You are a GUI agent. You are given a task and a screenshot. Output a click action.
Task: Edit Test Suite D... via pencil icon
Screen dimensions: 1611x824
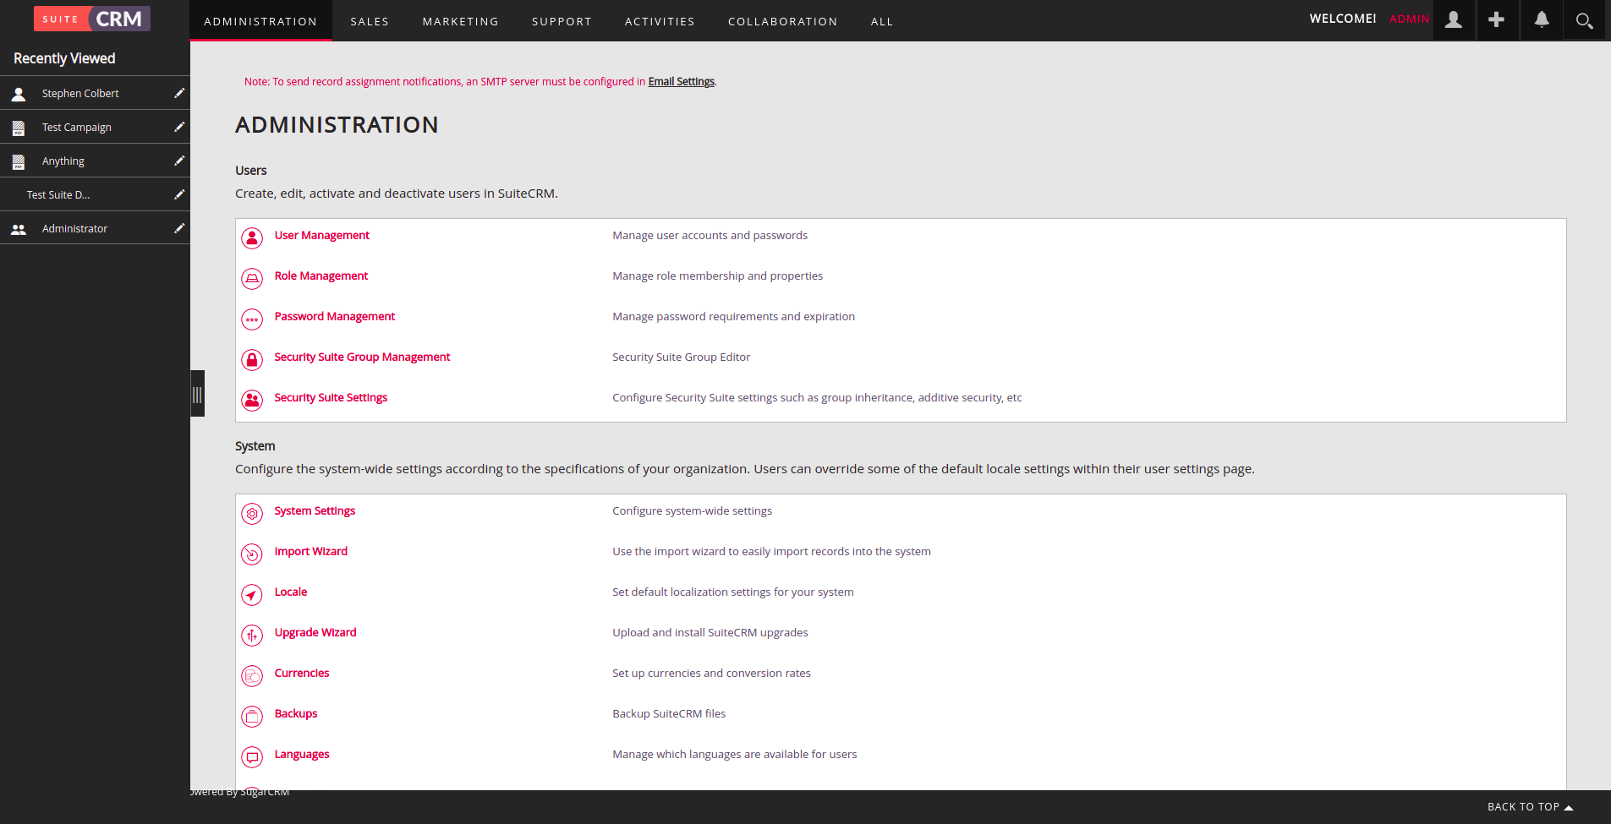(179, 194)
